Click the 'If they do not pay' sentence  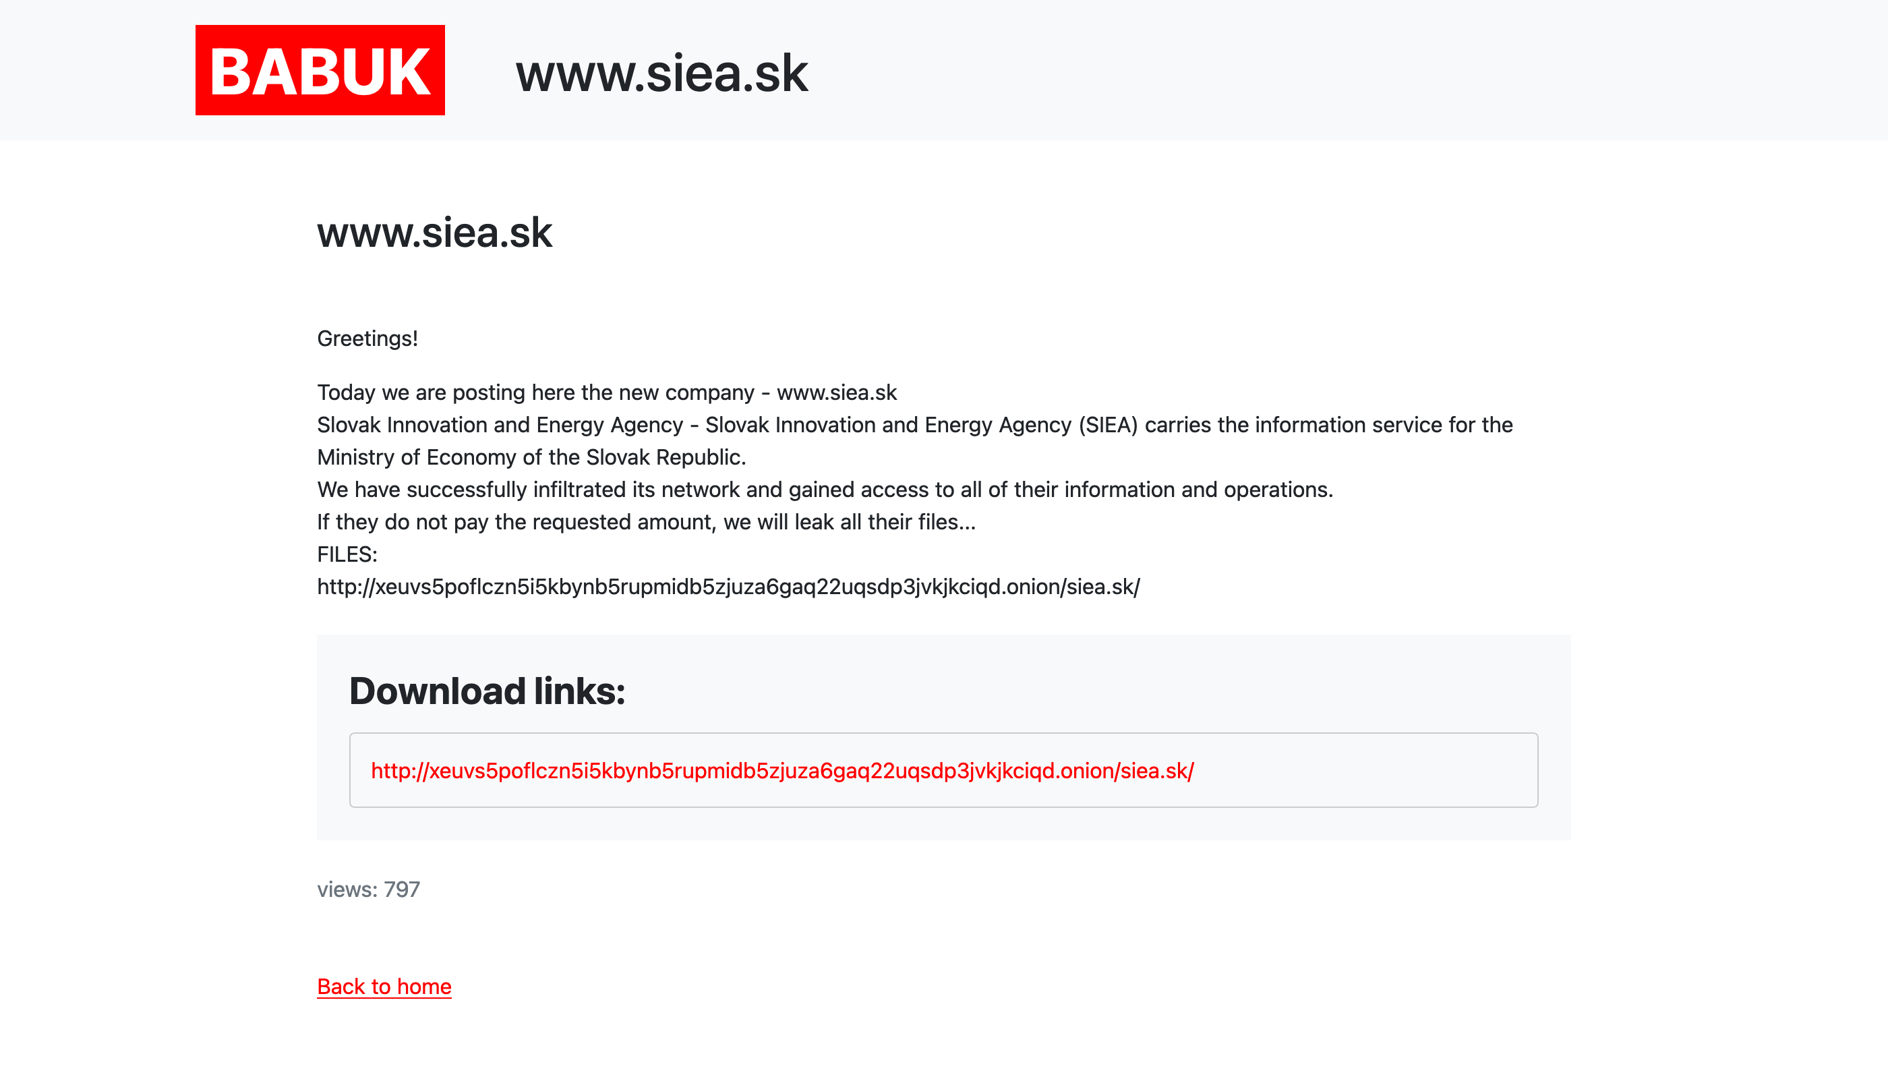click(x=646, y=523)
